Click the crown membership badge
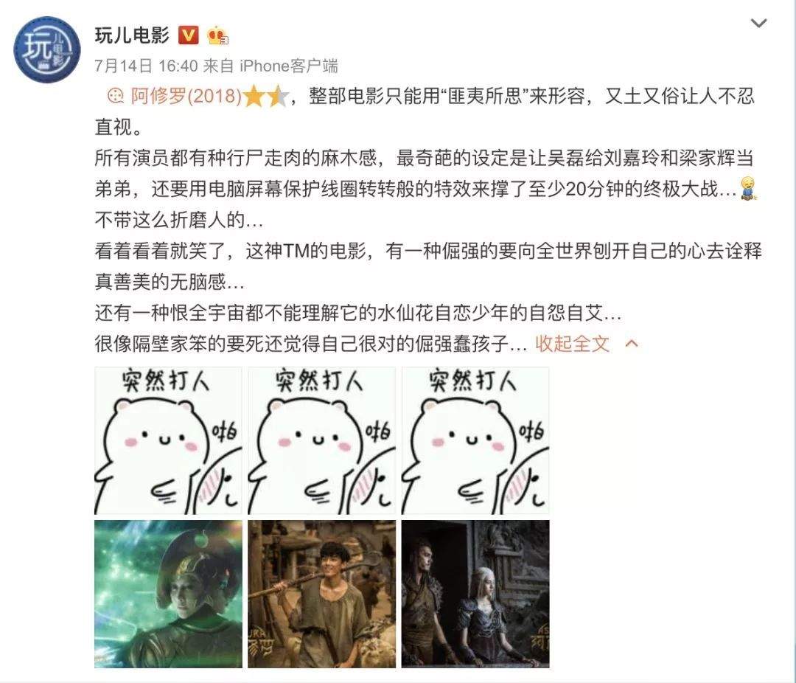Image resolution: width=796 pixels, height=683 pixels. point(217,35)
